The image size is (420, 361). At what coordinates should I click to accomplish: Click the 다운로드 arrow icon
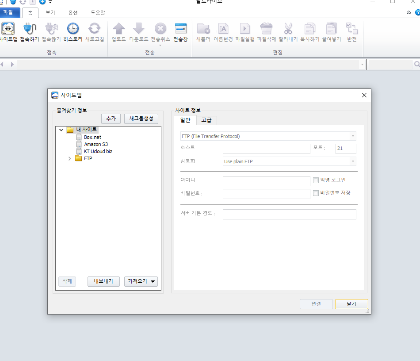(x=139, y=29)
